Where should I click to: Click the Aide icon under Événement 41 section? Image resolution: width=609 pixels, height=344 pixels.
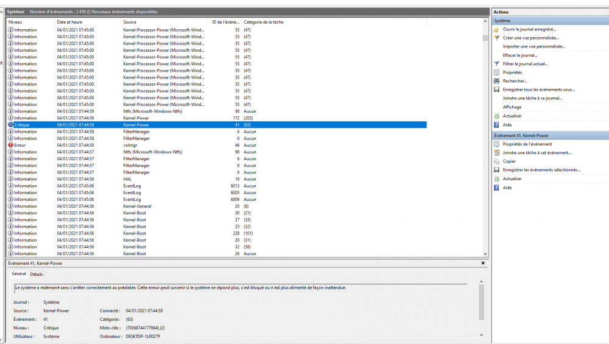(496, 188)
